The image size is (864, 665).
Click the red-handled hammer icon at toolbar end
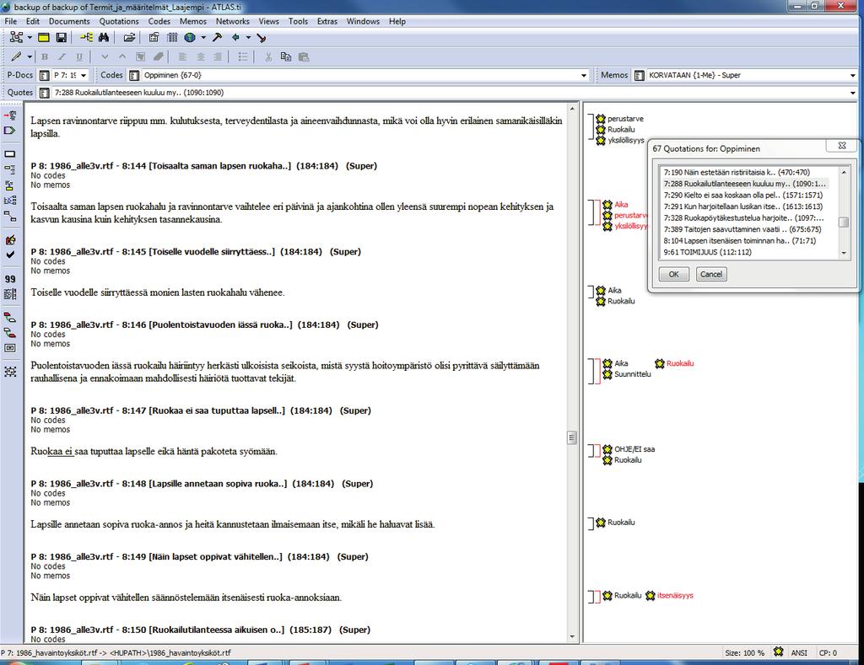pos(262,37)
